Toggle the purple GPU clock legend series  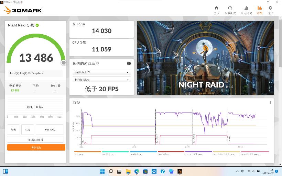[199, 153]
